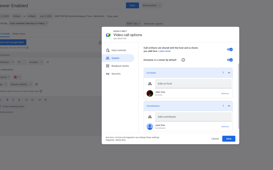273x170 pixels.
Task: Open Security section
Action: (x=118, y=74)
